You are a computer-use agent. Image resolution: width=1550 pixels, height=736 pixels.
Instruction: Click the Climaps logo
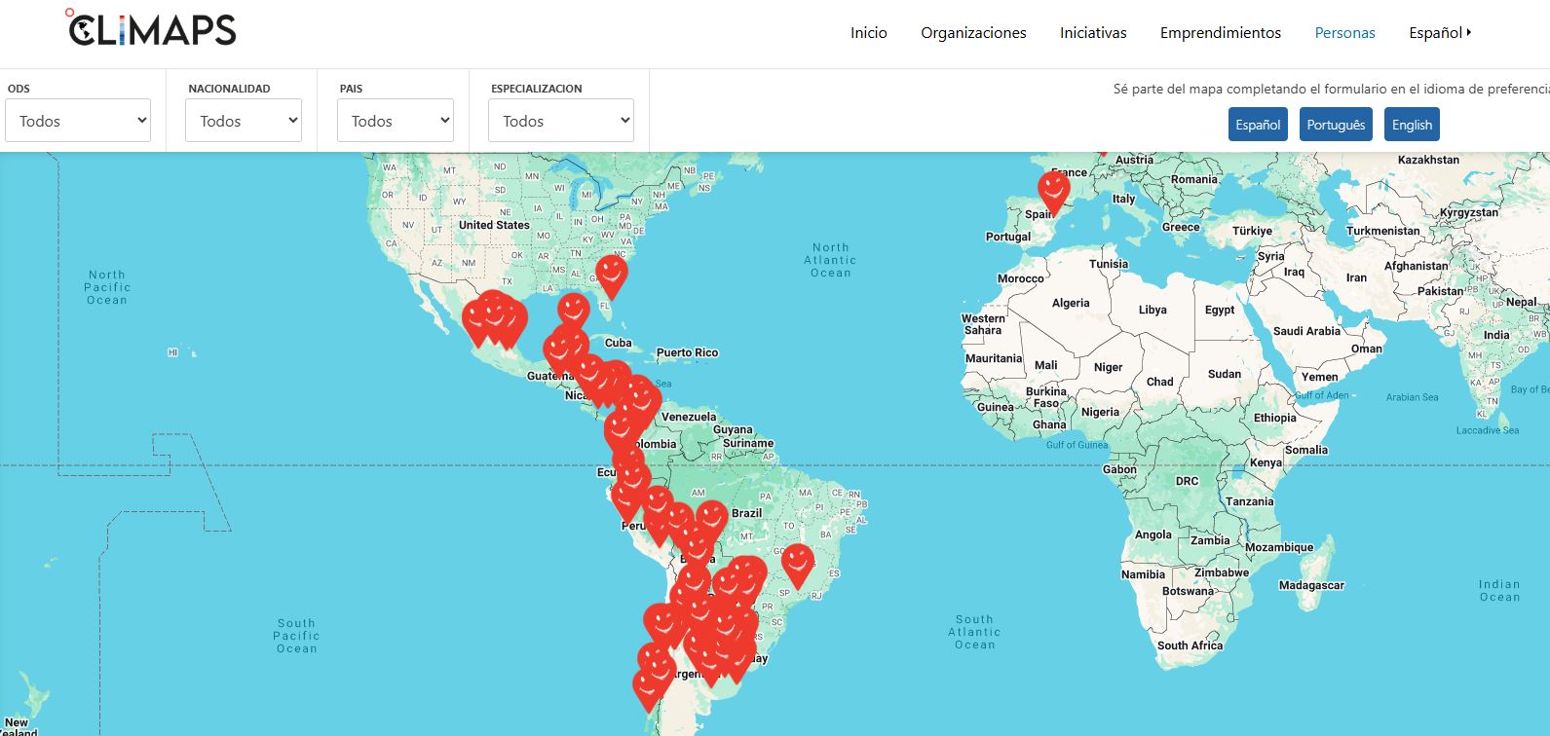coord(152,29)
